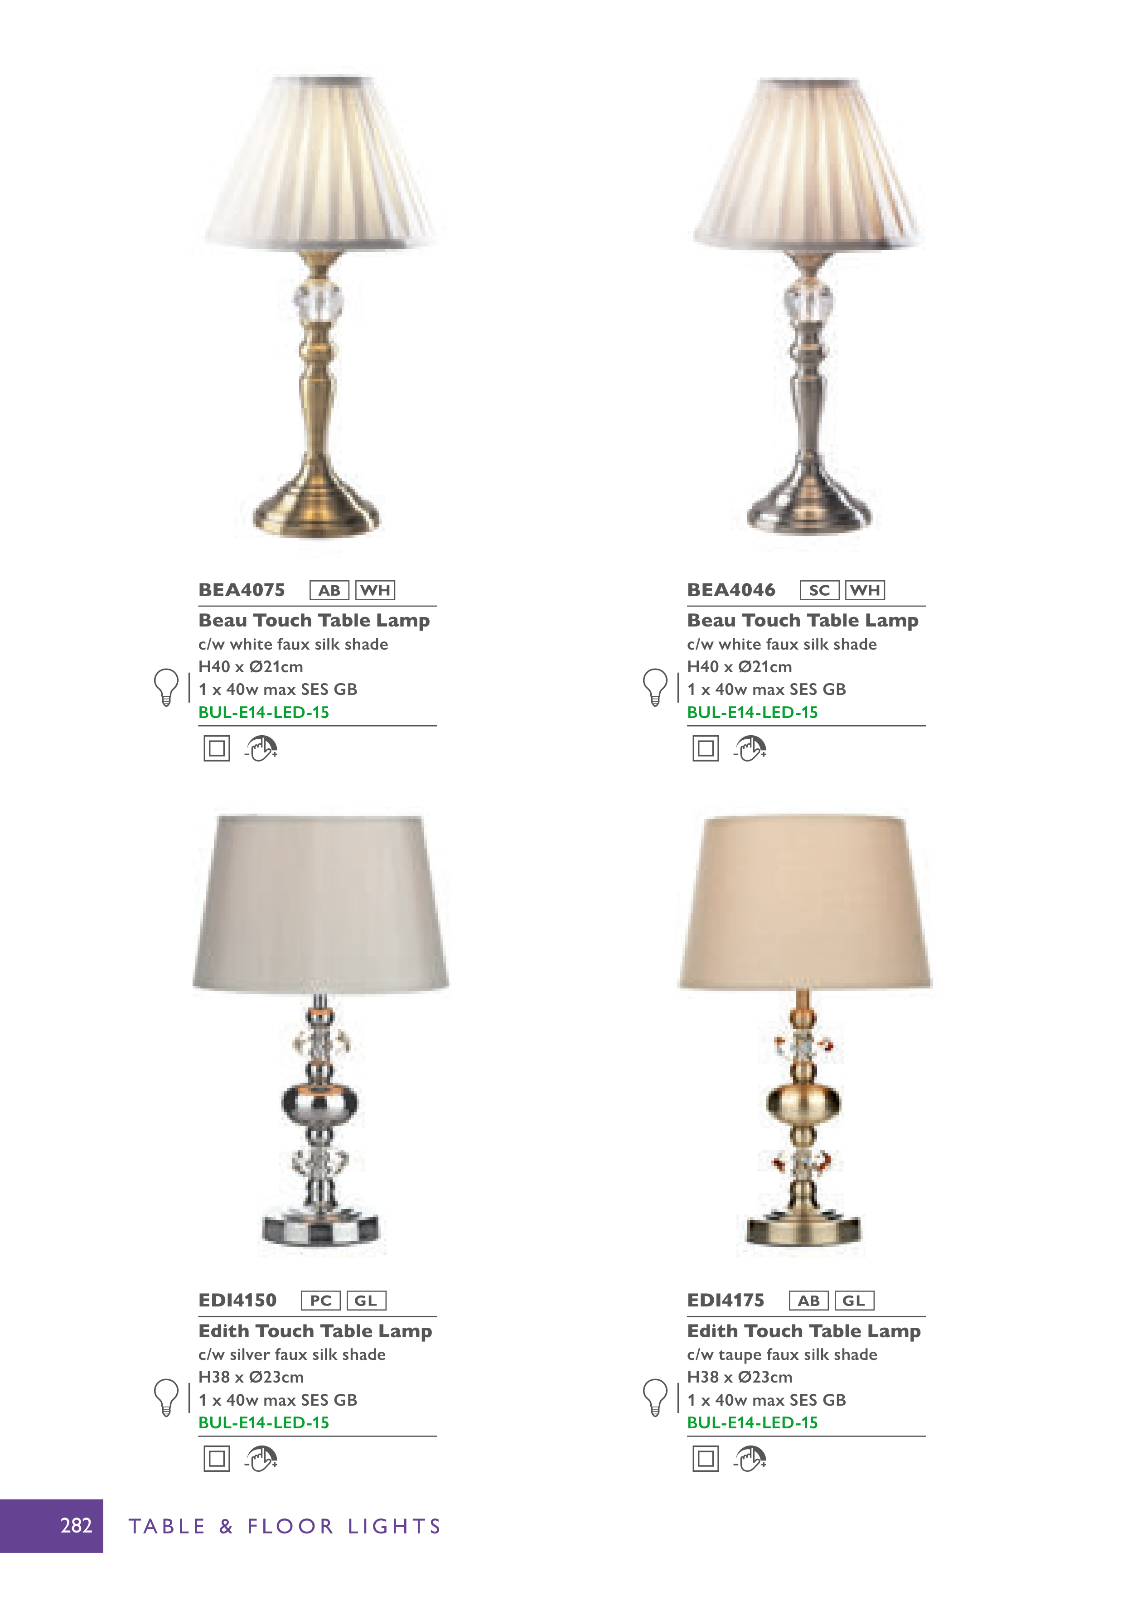Open the BUL-E14-LED-15 link under BEA4075
This screenshot has width=1132, height=1600.
263,712
